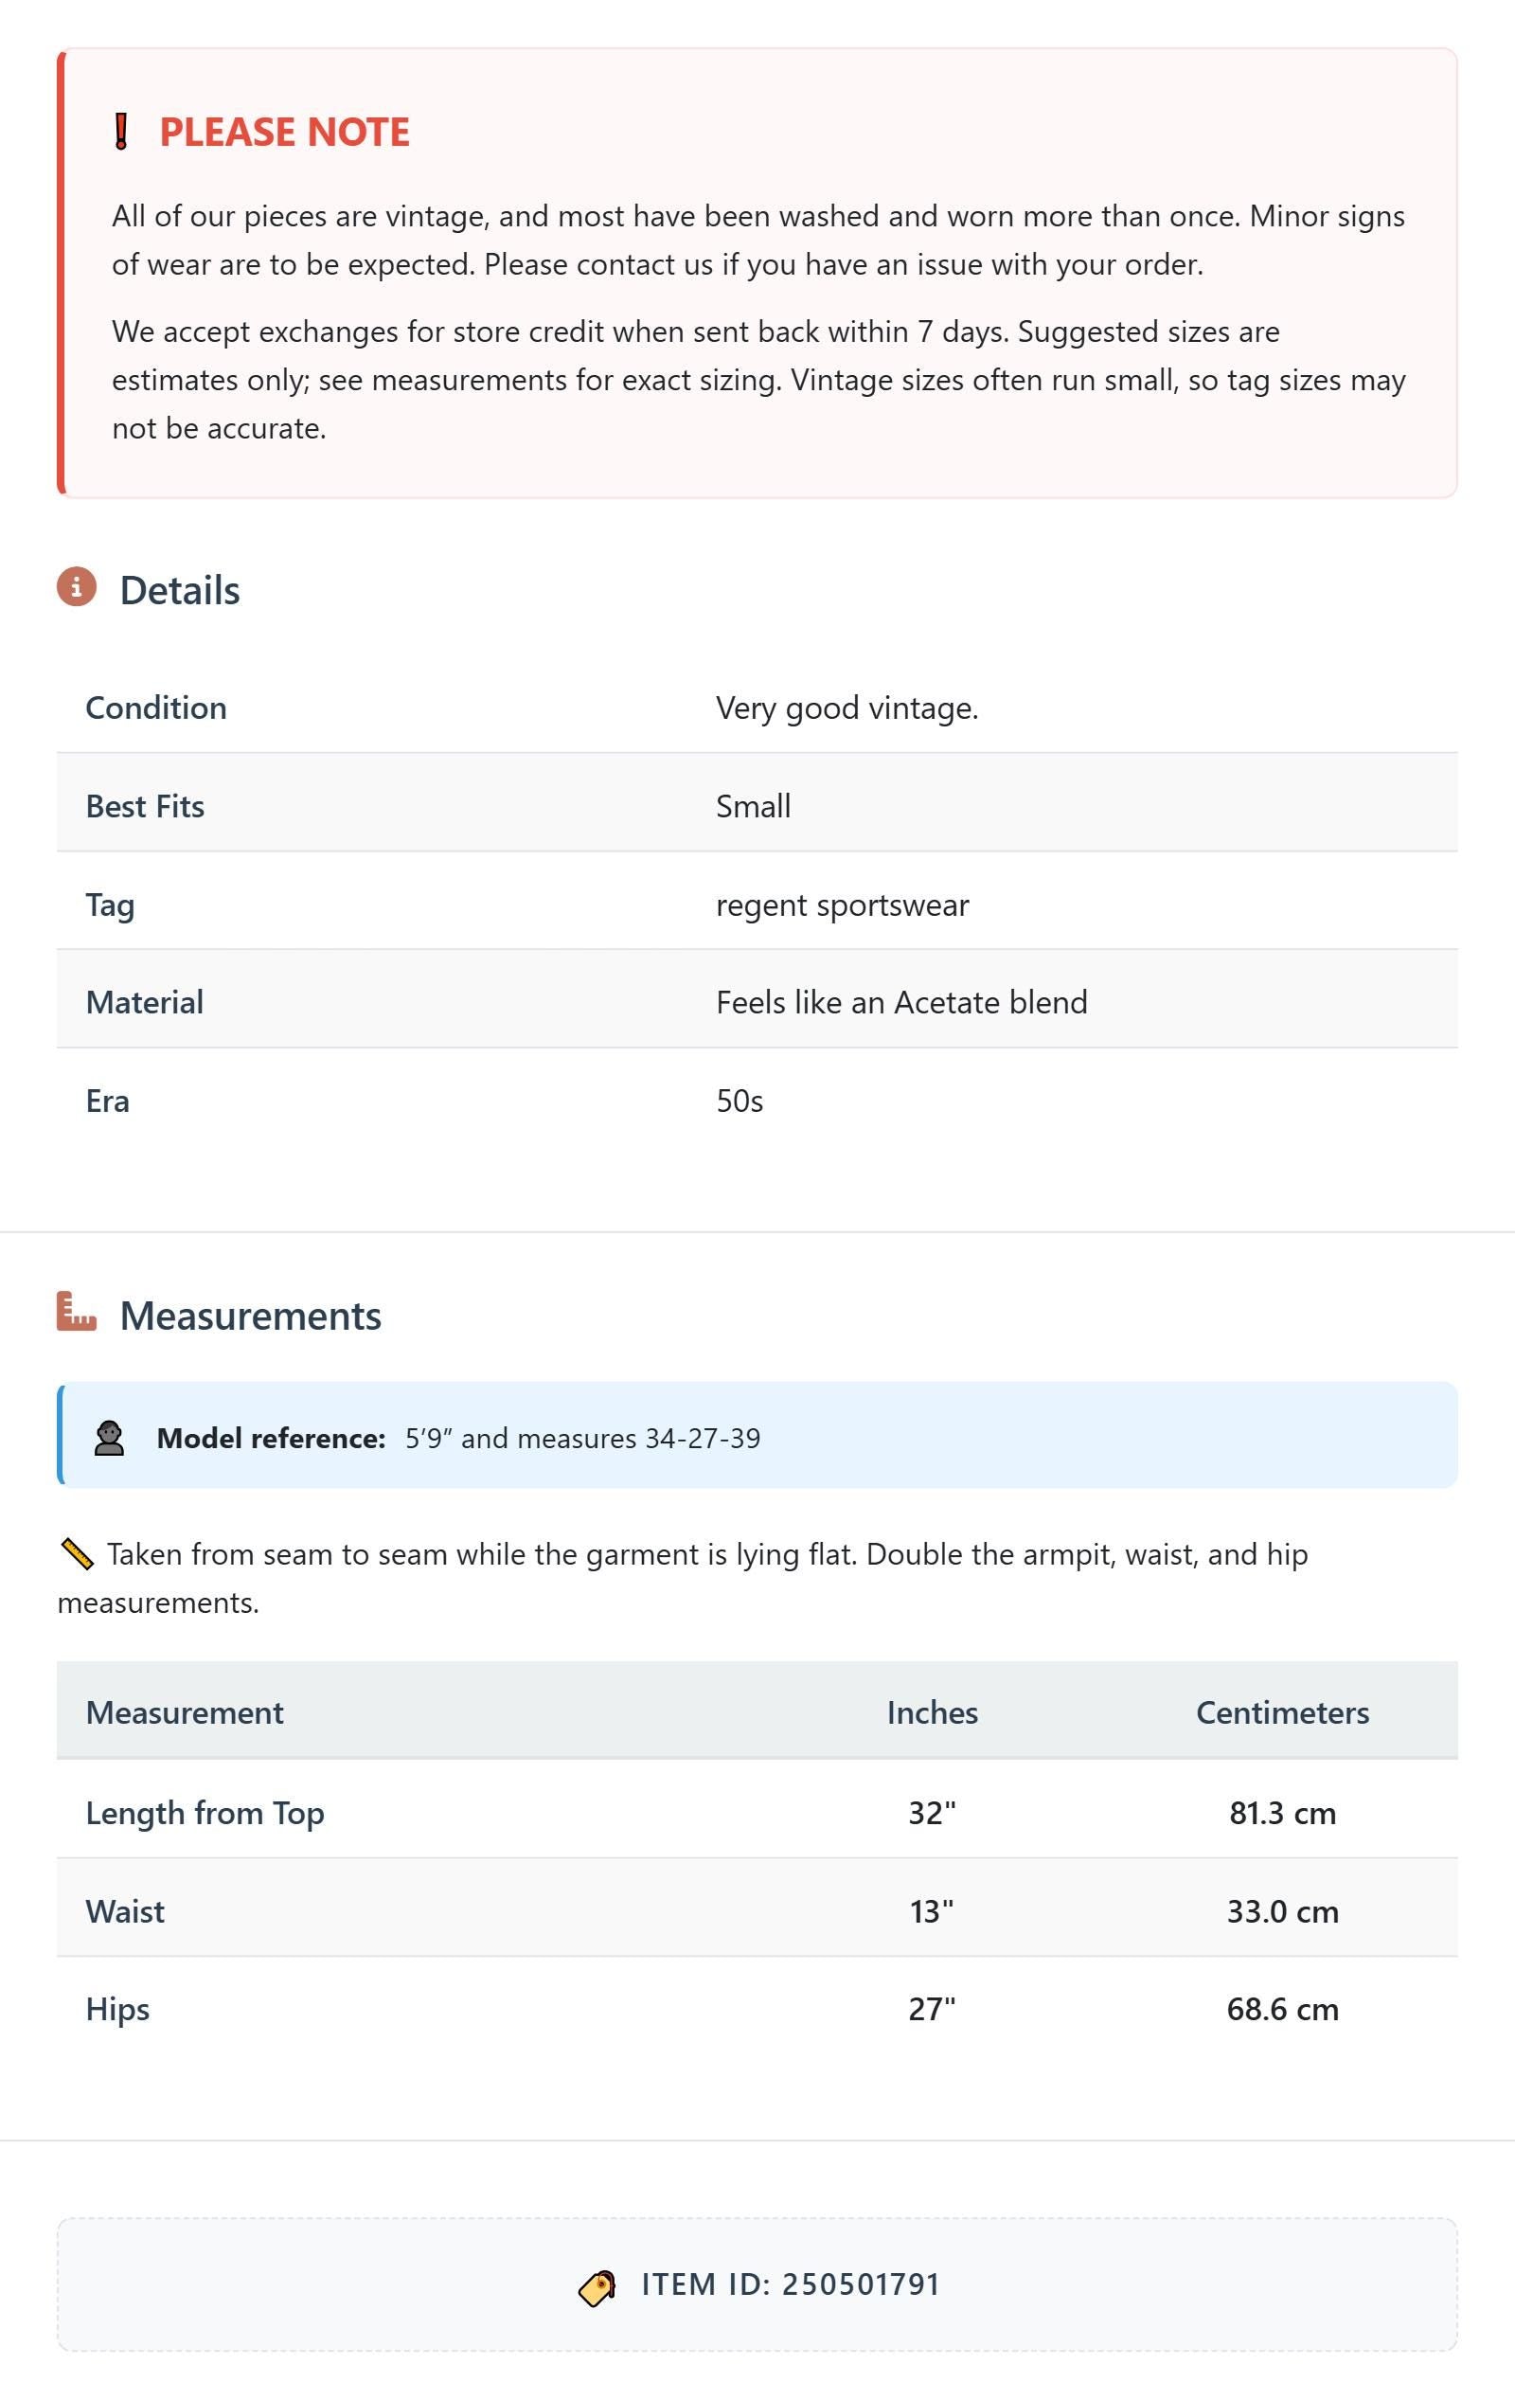Click the model reference person icon

pyautogui.click(x=110, y=1439)
